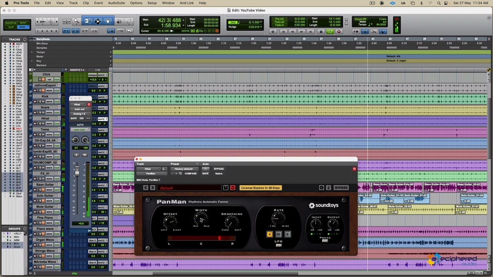Open the Setup menu
The width and height of the screenshot is (493, 277).
(x=152, y=3)
